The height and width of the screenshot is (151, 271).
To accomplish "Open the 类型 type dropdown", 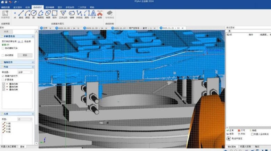I will [25, 119].
